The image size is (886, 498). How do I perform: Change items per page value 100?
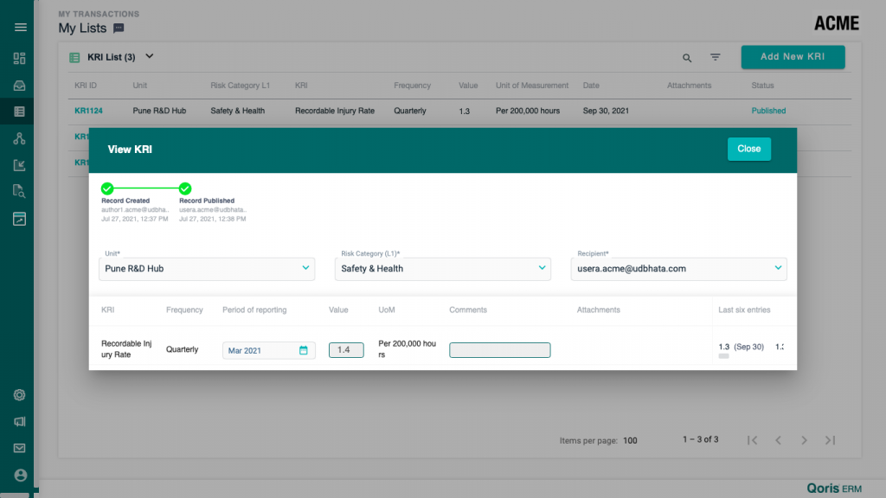coord(630,441)
